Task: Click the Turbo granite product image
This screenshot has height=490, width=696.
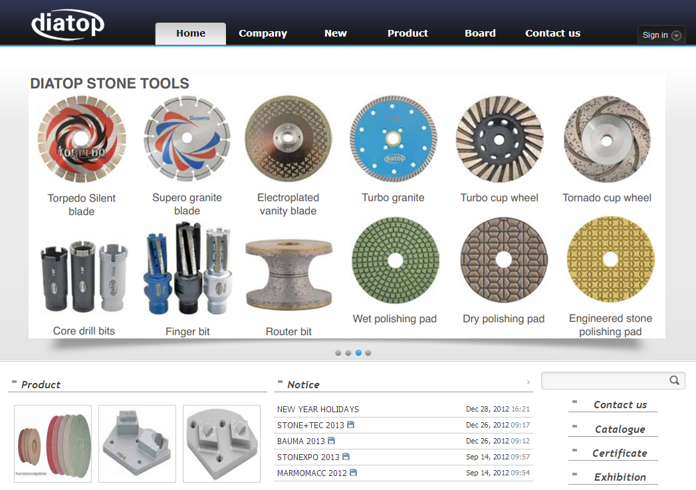Action: [x=394, y=139]
